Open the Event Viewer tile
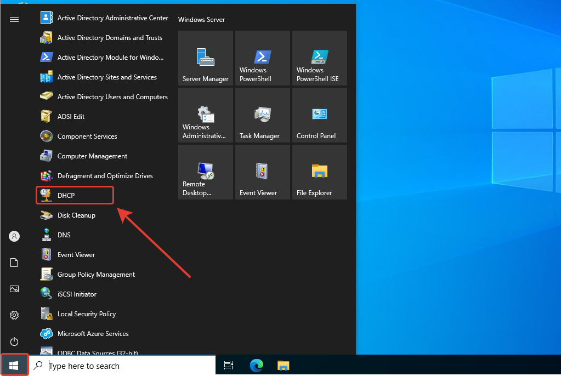This screenshot has width=561, height=376. coord(262,173)
